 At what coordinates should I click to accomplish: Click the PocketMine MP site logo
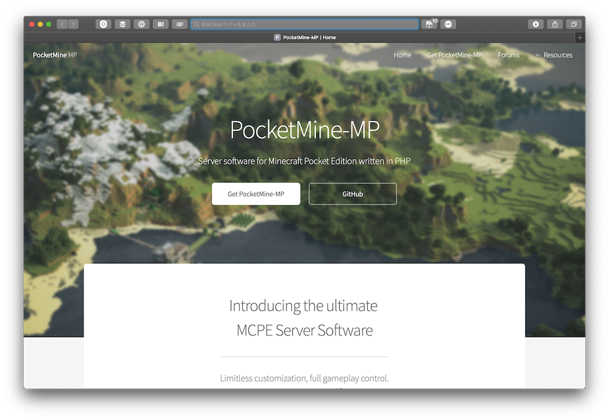coord(55,55)
